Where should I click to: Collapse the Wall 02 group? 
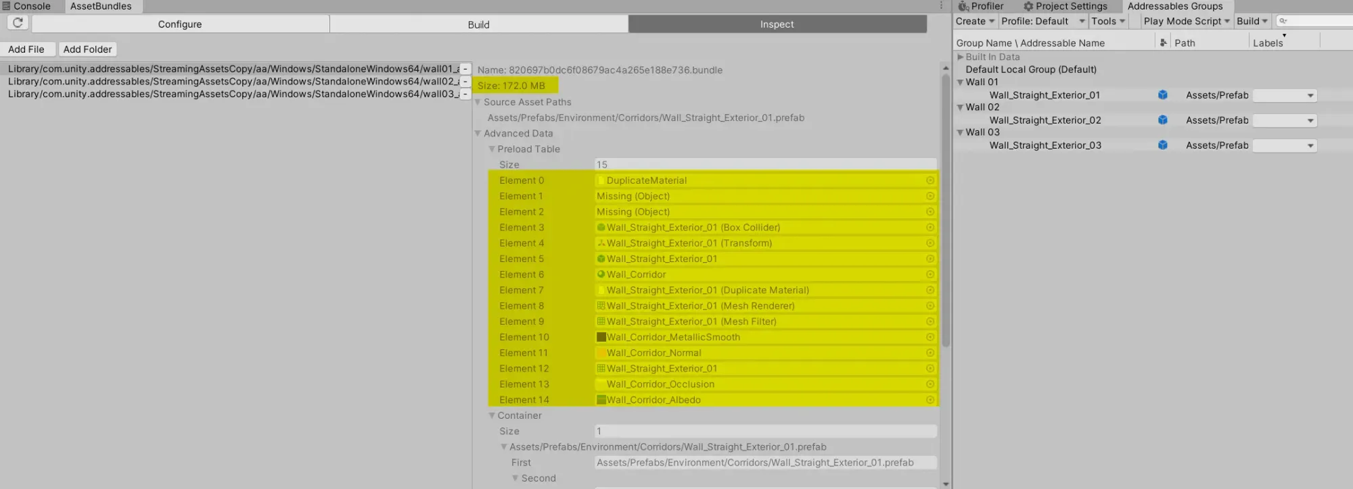(960, 107)
